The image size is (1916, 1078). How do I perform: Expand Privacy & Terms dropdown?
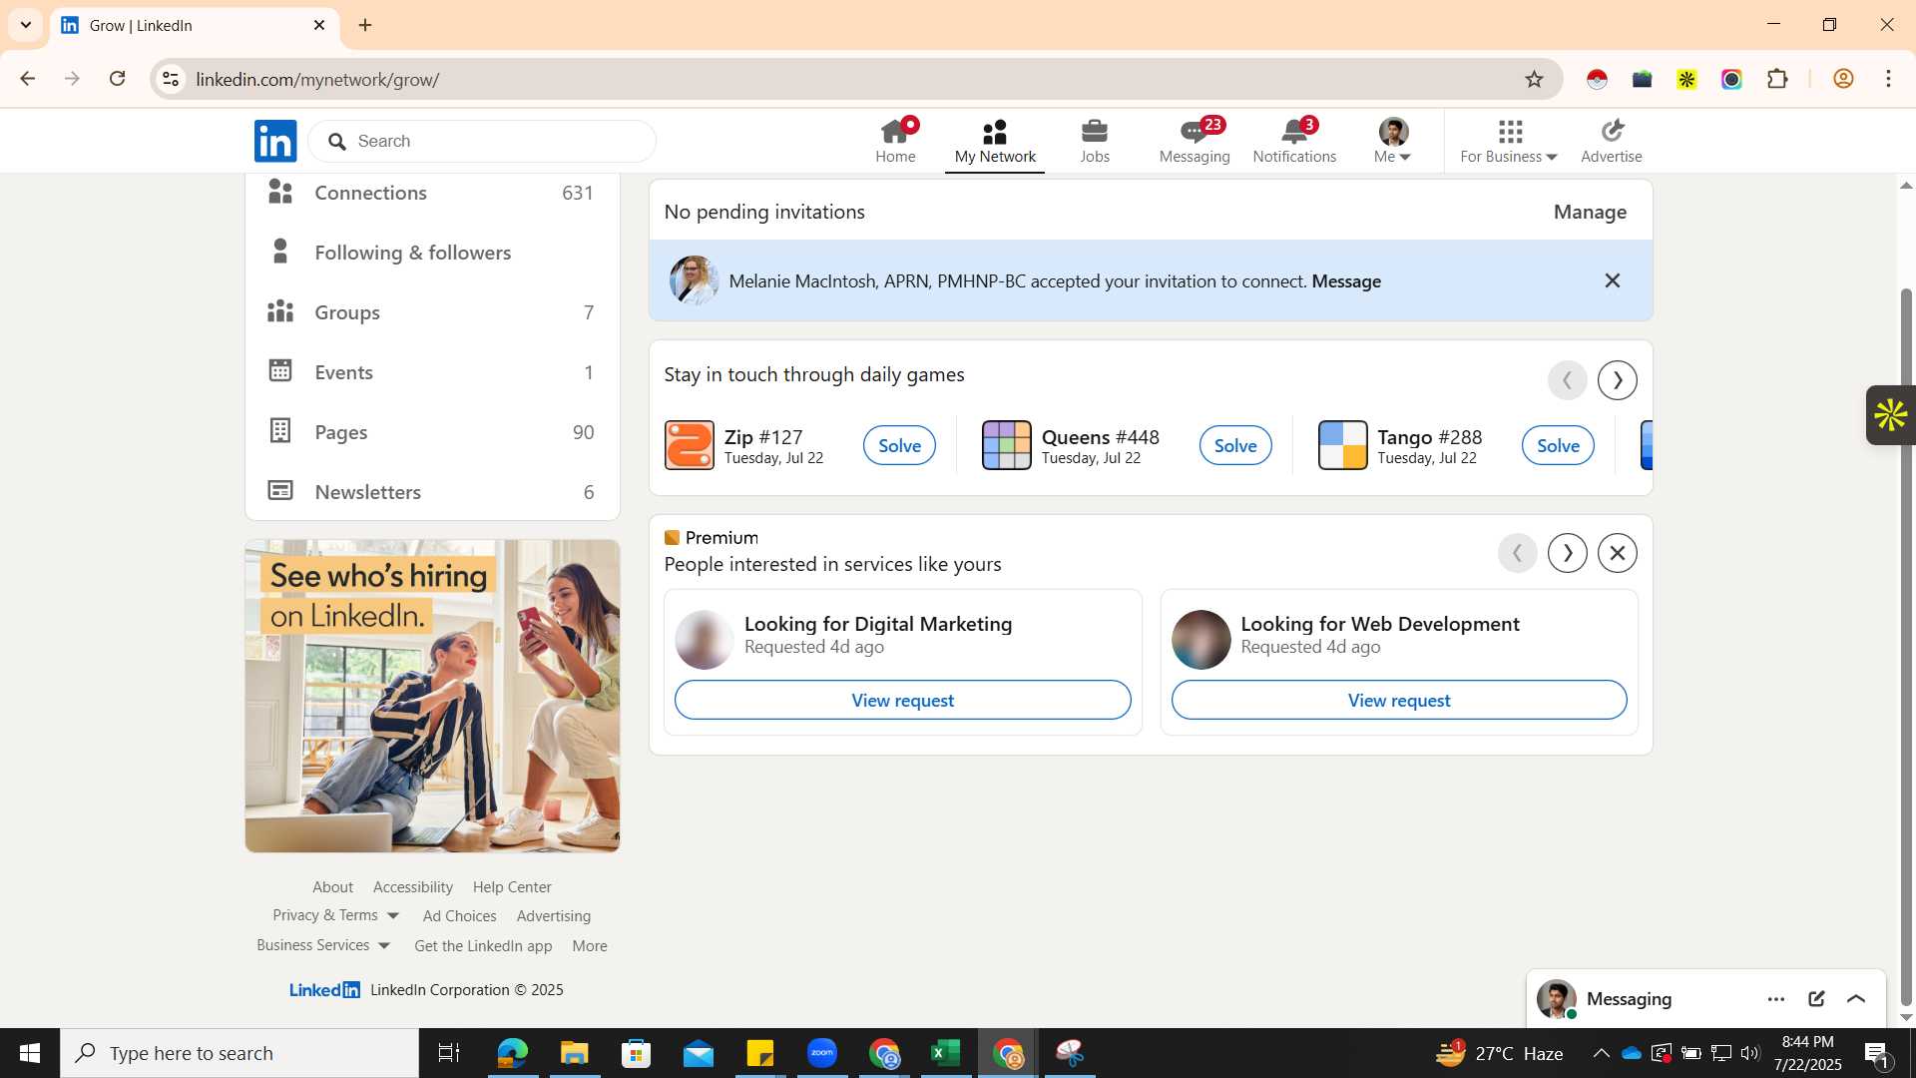(336, 915)
